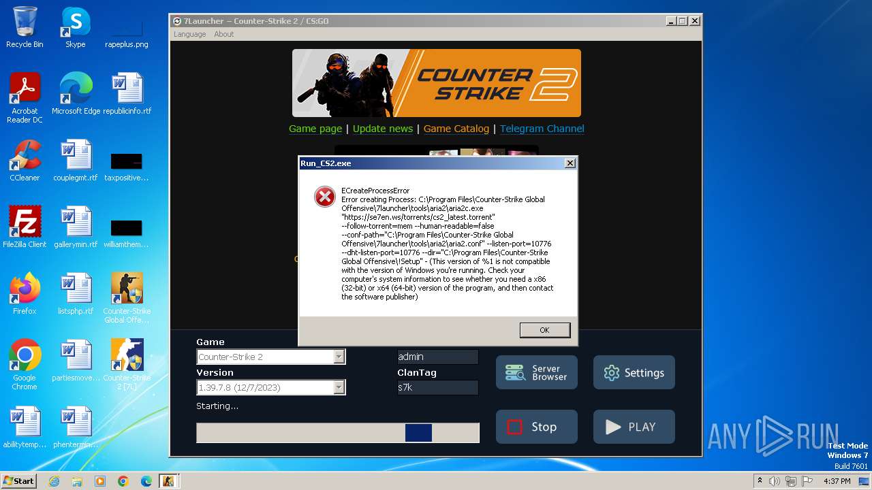
Task: Click the taskbar clock showing 4:37 PM
Action: pos(837,481)
